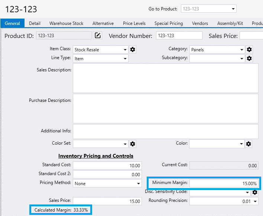Click the Vendor Number text field

179,36
